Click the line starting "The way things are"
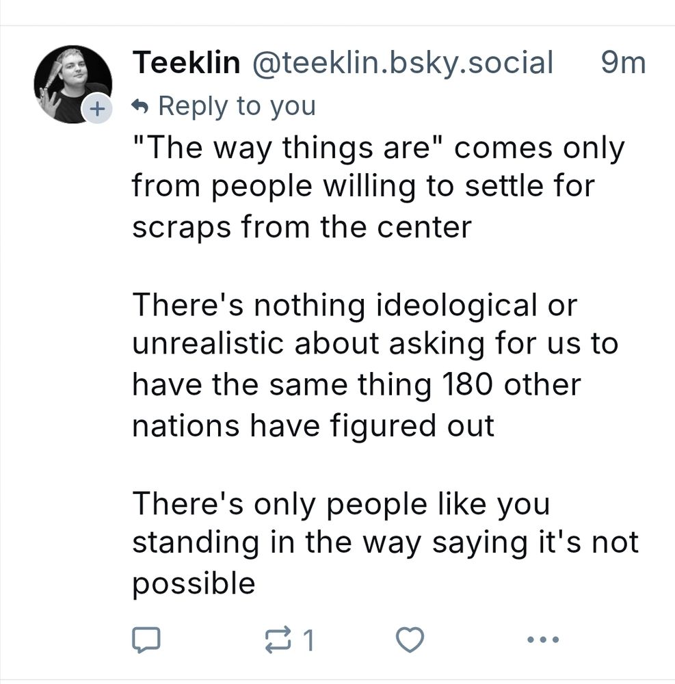 378,148
